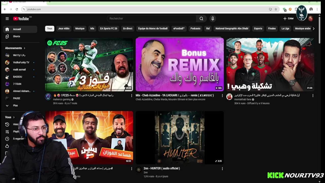Open the Playlists icon in sidebar
325x183 pixels.
tap(7, 132)
